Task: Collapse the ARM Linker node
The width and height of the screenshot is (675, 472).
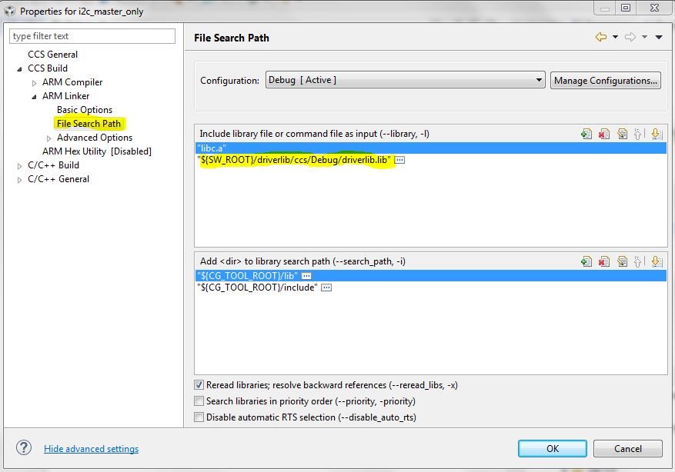Action: coord(34,97)
